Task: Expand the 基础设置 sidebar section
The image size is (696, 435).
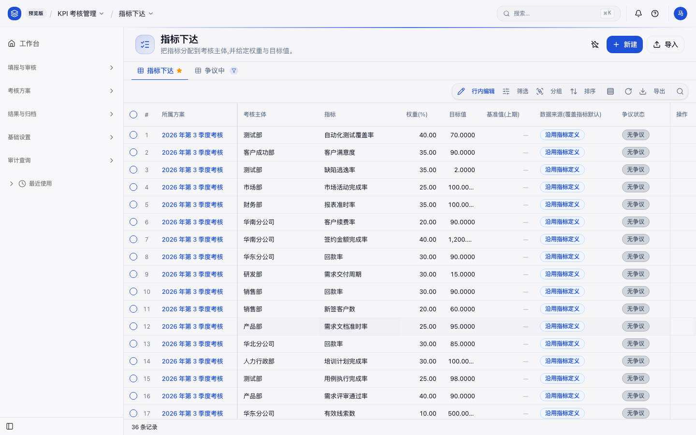Action: point(62,137)
